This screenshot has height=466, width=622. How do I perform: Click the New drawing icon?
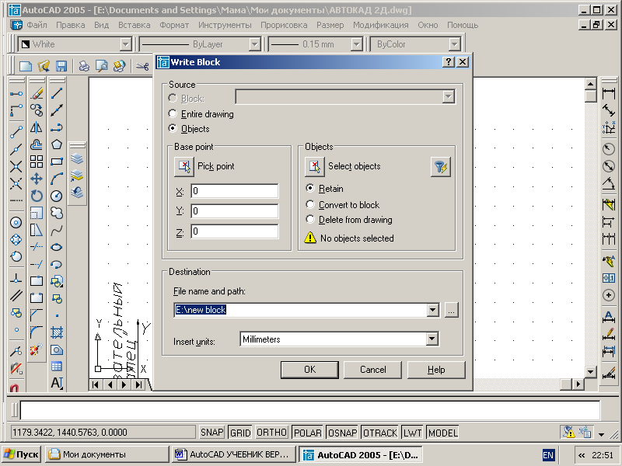pyautogui.click(x=26, y=66)
